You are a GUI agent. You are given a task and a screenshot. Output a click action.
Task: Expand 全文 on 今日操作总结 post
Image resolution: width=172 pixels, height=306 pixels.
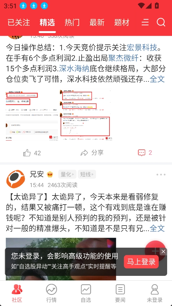click(157, 79)
